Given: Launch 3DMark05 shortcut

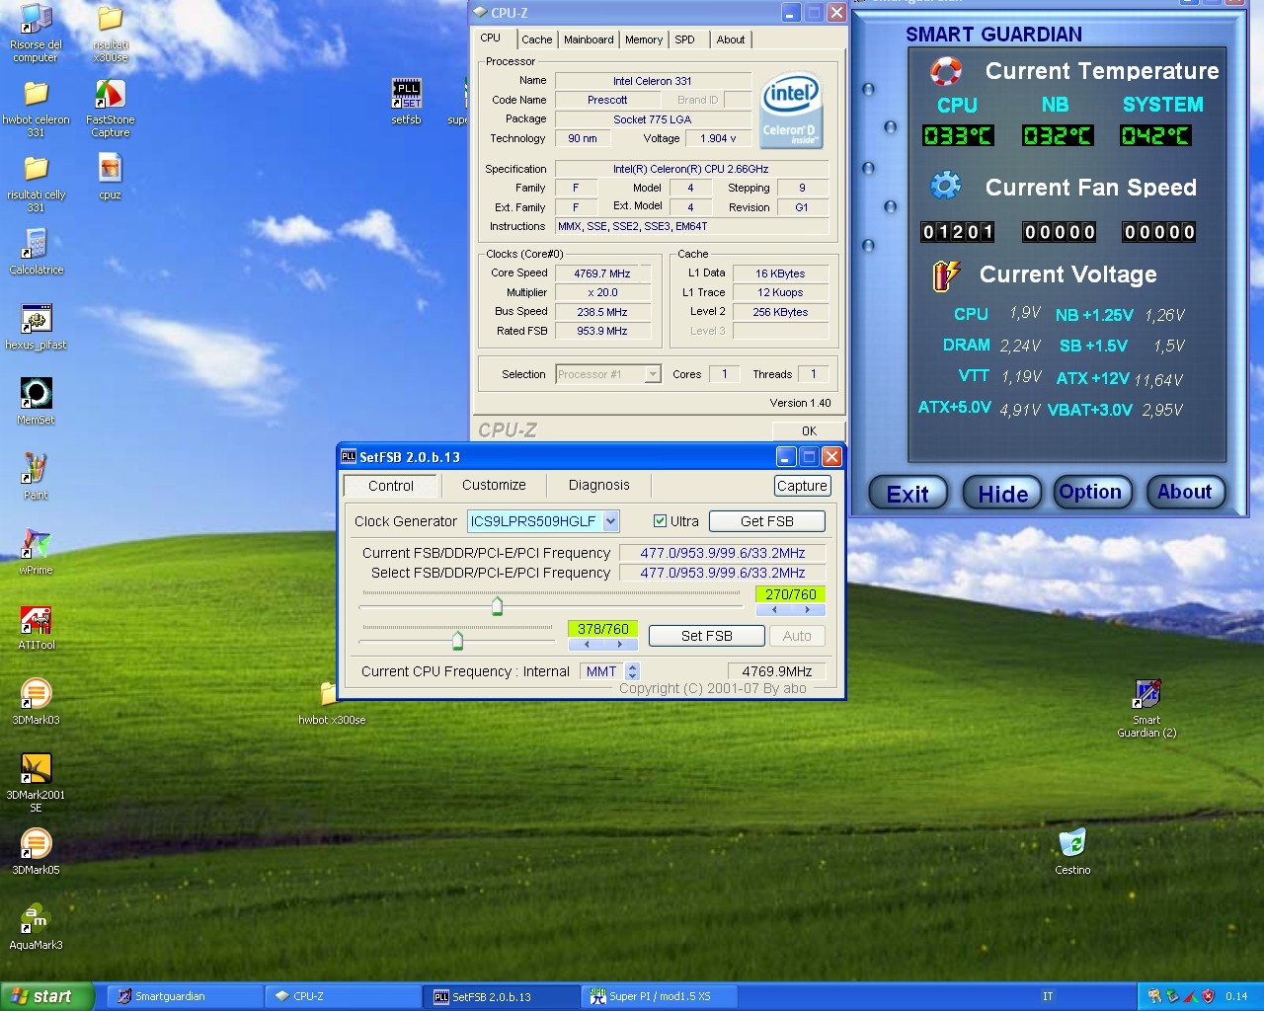Looking at the screenshot, I should [x=36, y=851].
